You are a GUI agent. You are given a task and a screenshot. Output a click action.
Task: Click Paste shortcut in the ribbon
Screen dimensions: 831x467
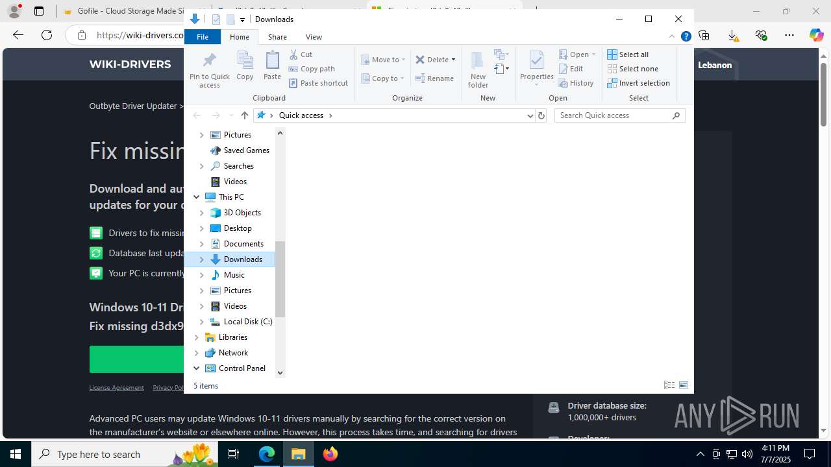tap(318, 83)
